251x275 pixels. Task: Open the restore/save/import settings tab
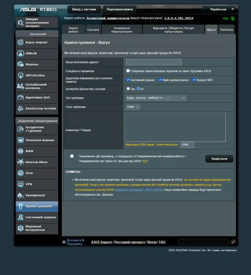pyautogui.click(x=174, y=30)
